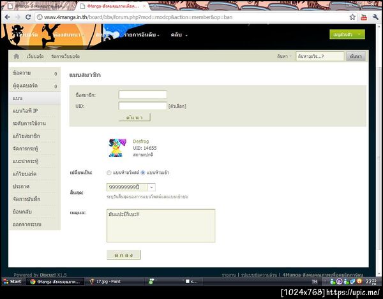
Task: Click the browser back arrow
Action: (7, 17)
